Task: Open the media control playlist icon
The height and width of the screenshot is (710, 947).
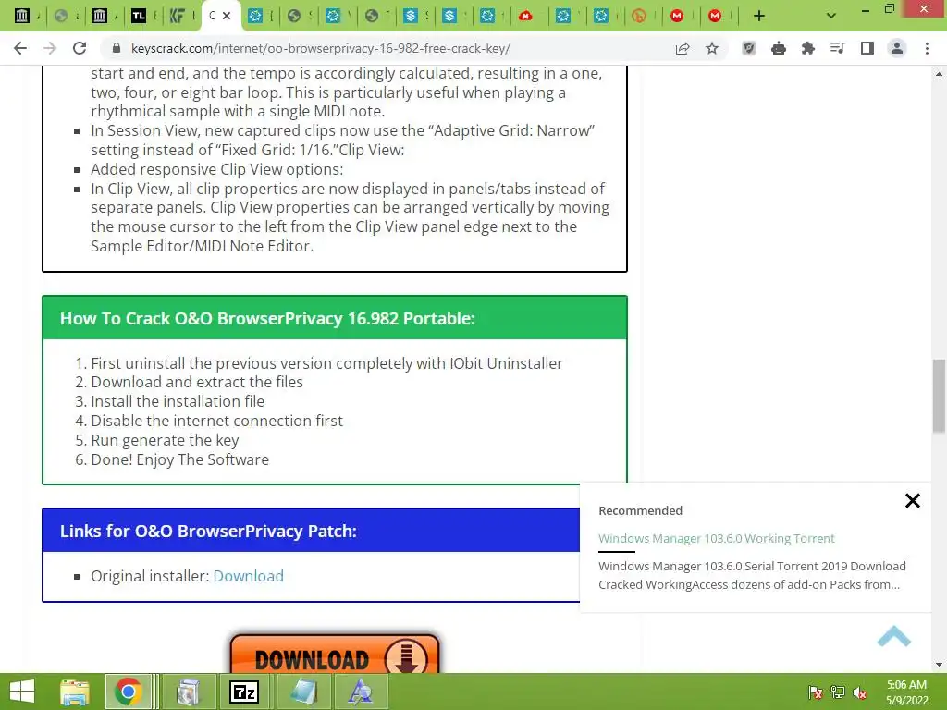Action: pos(838,48)
